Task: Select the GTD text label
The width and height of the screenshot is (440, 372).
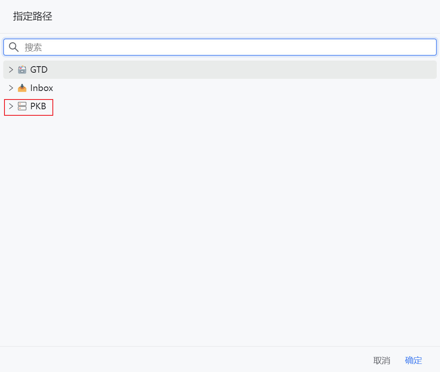Action: 39,69
